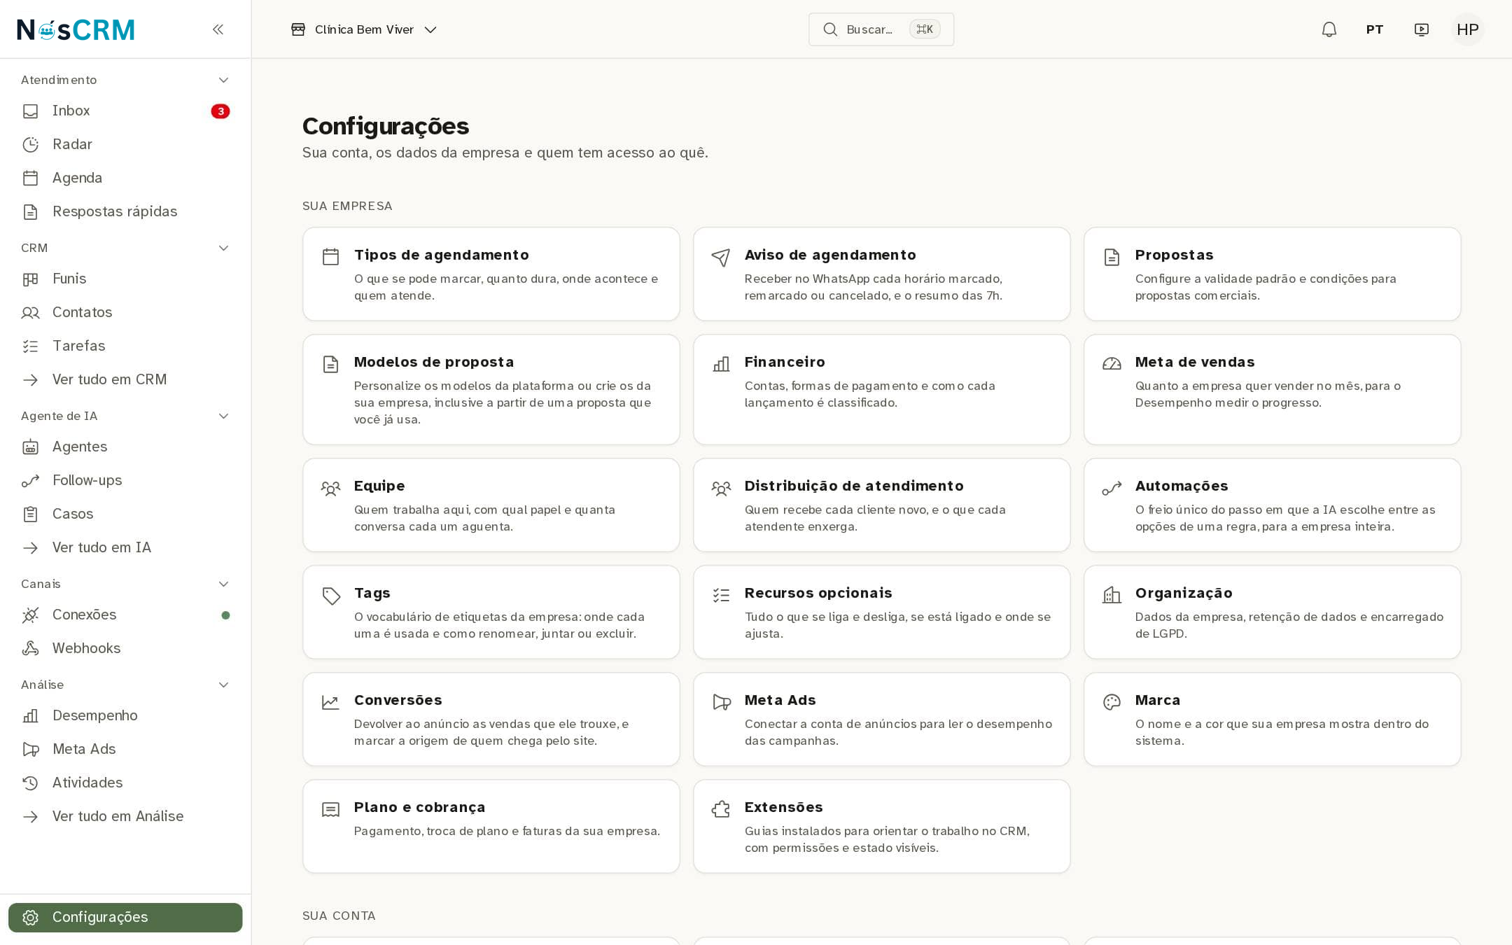Select Desempenho under Análise

(x=125, y=715)
